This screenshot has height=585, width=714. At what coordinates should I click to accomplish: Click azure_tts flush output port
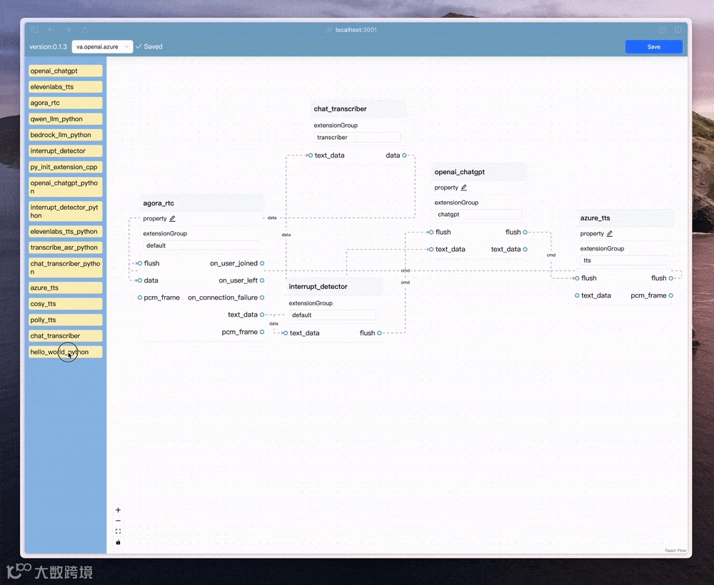[x=670, y=278]
